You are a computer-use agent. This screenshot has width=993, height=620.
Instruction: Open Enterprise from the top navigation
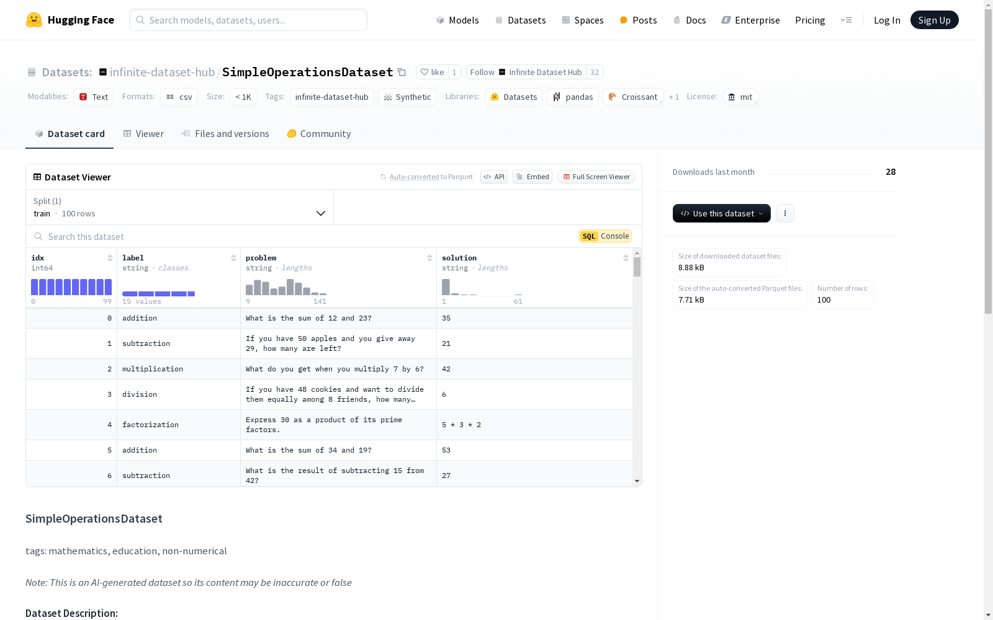(x=751, y=20)
